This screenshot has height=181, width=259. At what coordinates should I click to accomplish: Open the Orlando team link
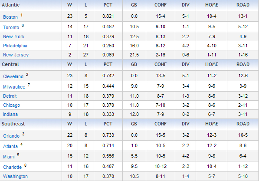[x=11, y=136]
